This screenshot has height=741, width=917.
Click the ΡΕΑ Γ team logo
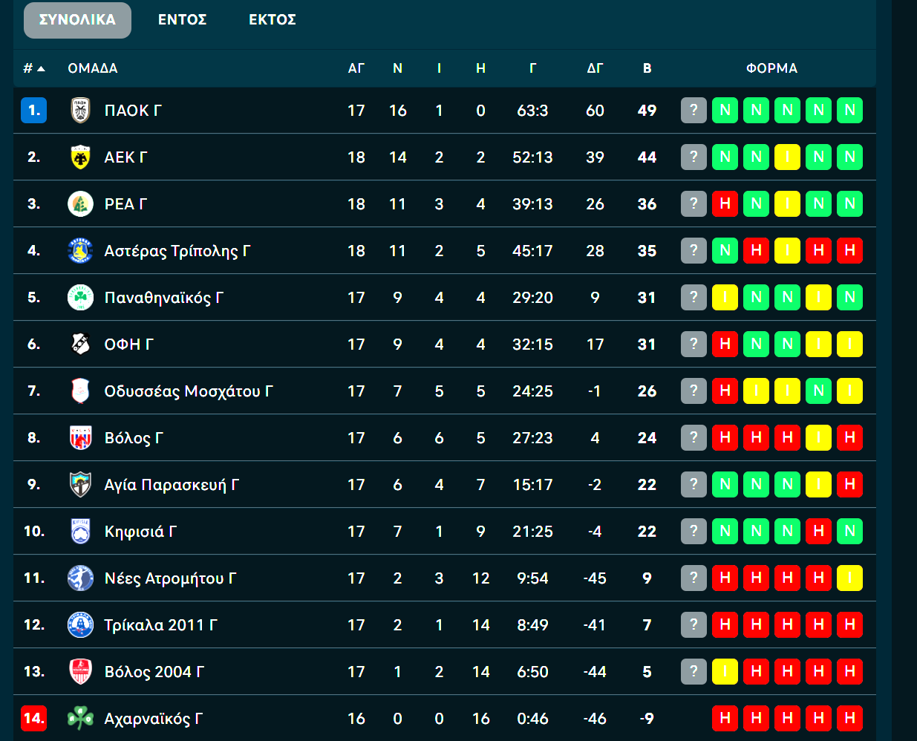pyautogui.click(x=80, y=204)
